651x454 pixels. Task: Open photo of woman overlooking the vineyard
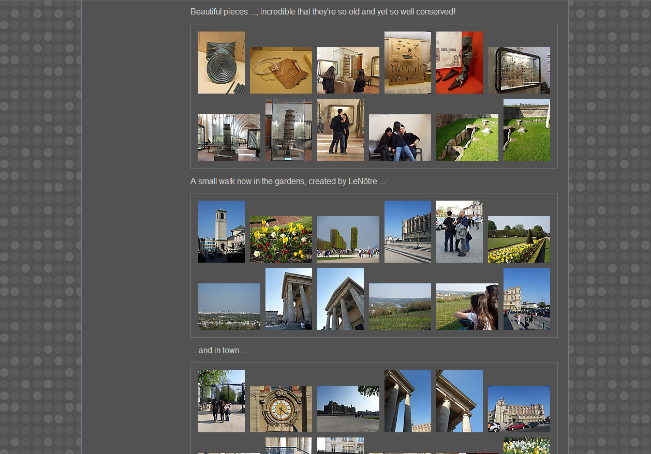467,307
